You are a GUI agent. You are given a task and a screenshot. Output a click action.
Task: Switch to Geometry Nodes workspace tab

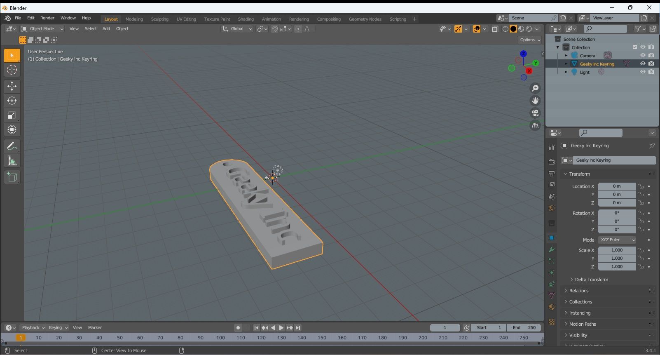(365, 19)
